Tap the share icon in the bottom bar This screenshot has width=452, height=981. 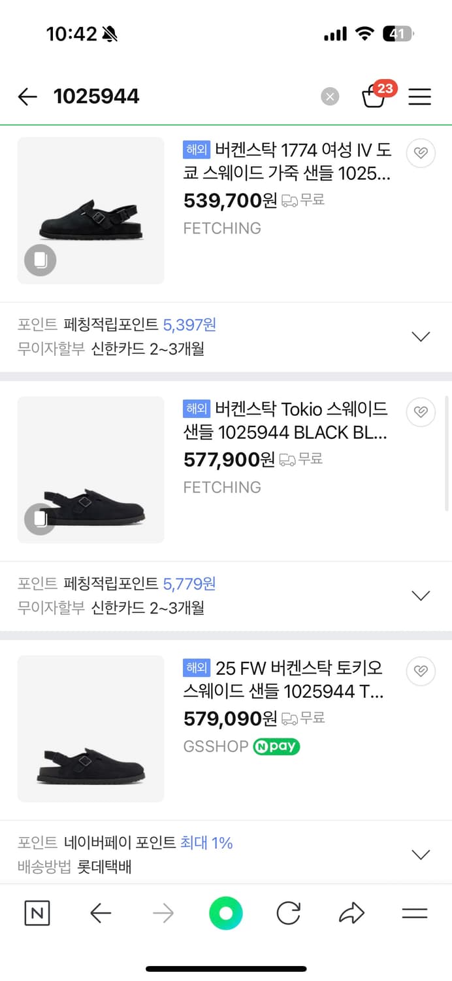point(351,914)
